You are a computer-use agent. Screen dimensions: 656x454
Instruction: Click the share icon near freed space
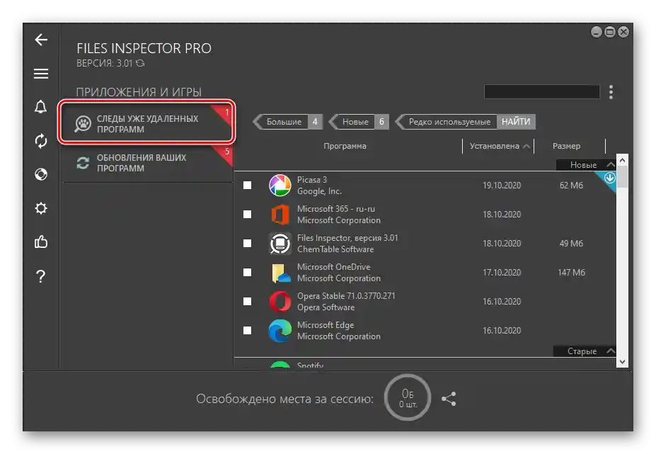pyautogui.click(x=449, y=399)
